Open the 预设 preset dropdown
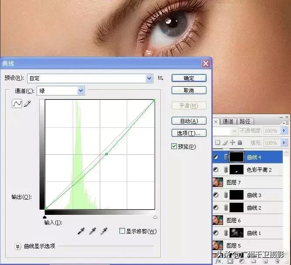The width and height of the screenshot is (291, 265). 149,78
